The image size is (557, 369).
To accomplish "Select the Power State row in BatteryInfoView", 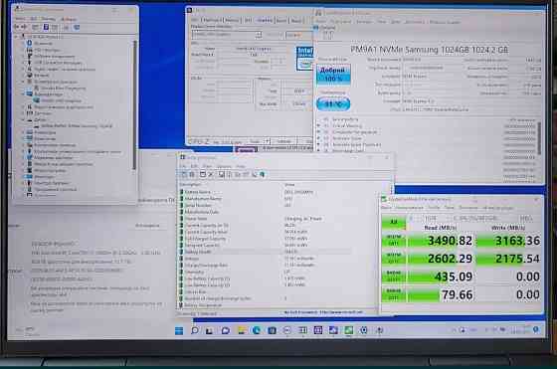I will pos(278,219).
